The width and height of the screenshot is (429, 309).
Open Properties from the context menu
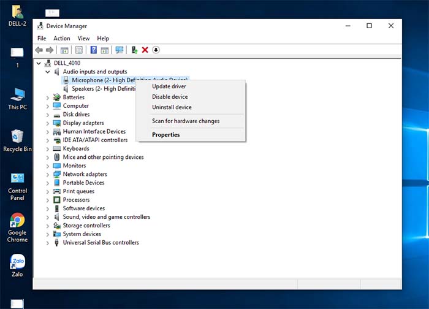click(x=166, y=135)
